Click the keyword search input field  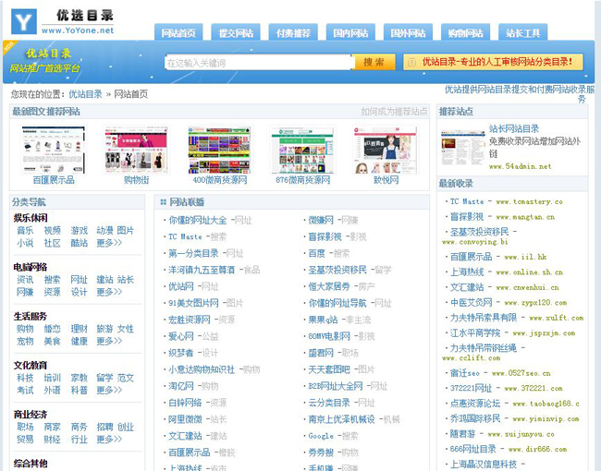(x=257, y=63)
